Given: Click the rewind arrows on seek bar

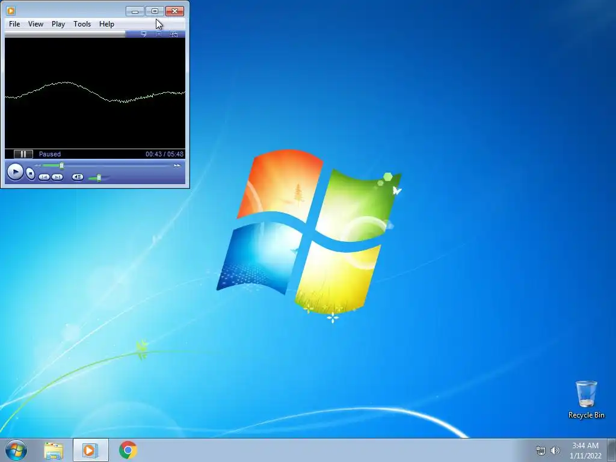Looking at the screenshot, I should point(38,165).
